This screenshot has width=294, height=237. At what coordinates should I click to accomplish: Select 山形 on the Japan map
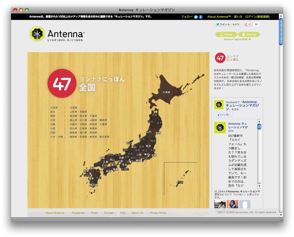pos(149,132)
